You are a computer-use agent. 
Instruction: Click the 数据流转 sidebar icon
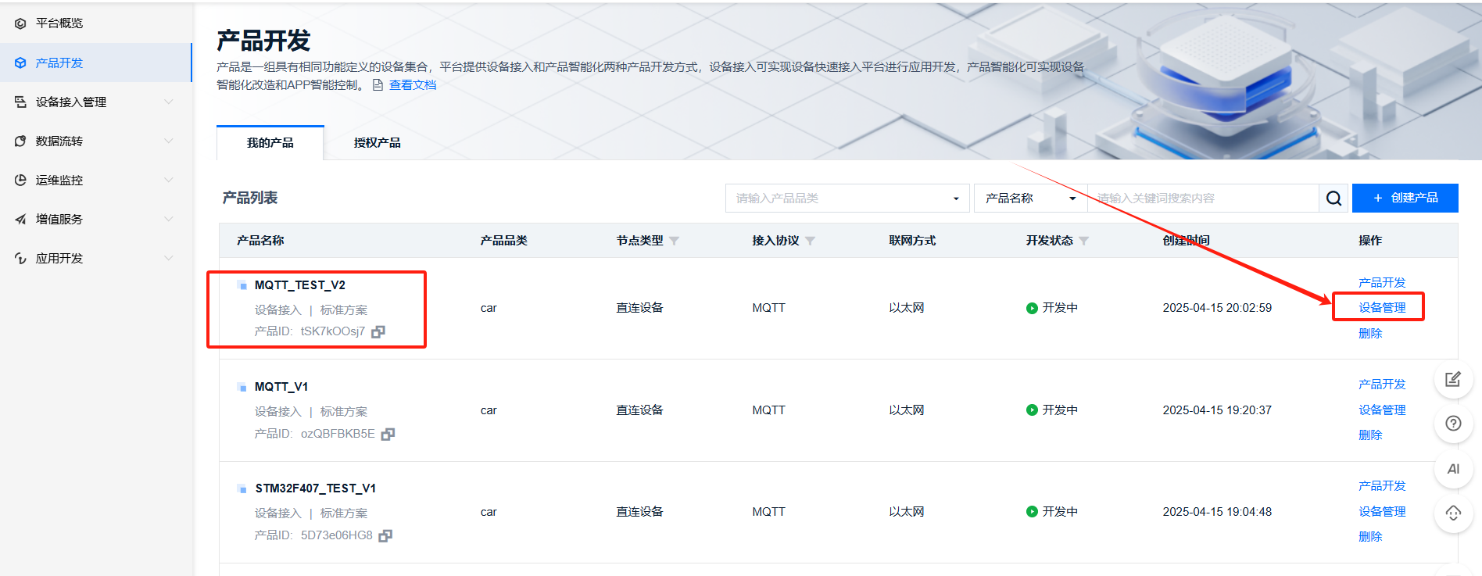[20, 141]
